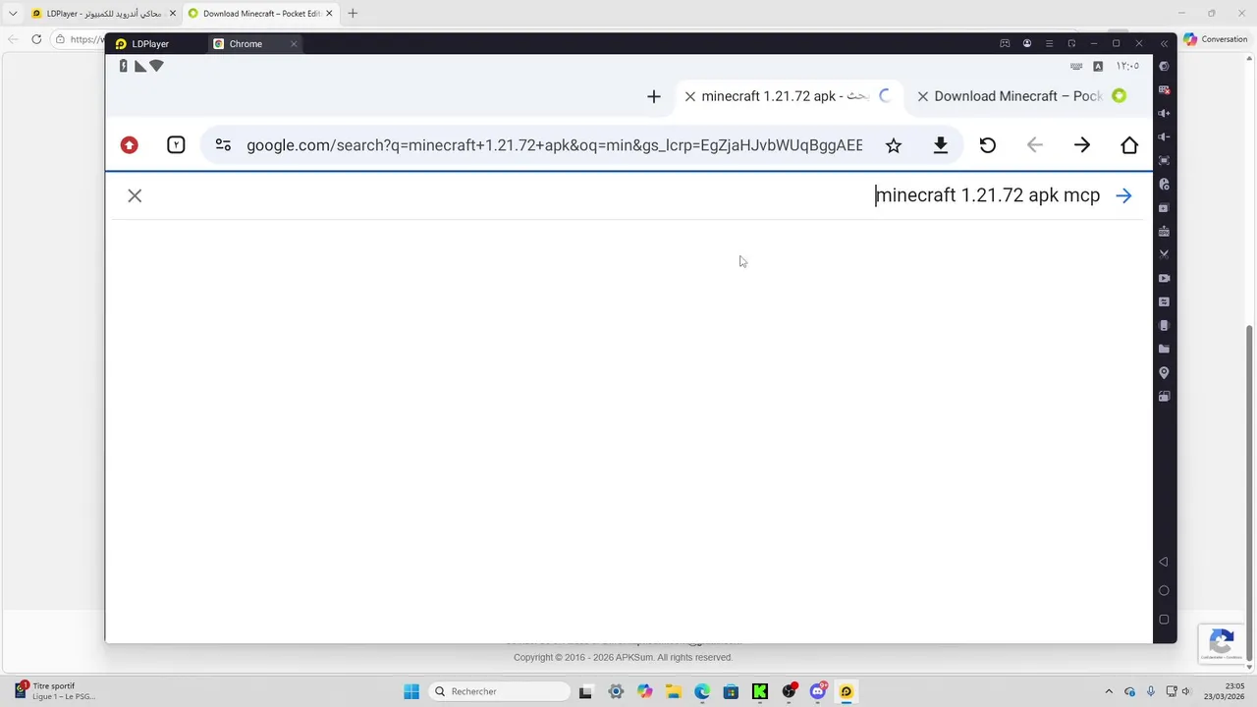The width and height of the screenshot is (1257, 707).
Task: Click the Android green icon beside Download Minecraft tab
Action: (1119, 96)
